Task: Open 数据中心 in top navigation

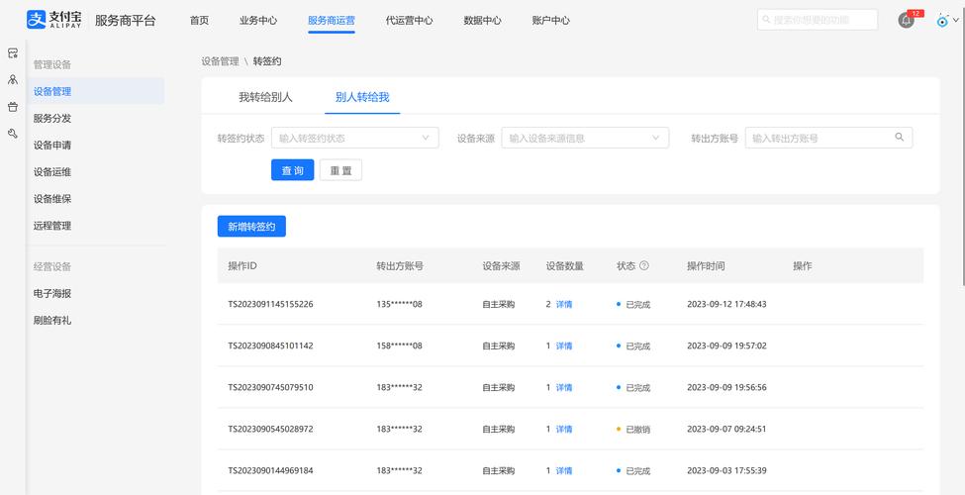Action: click(483, 21)
